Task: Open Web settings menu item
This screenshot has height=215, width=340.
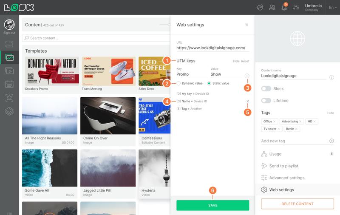Action: [297, 190]
